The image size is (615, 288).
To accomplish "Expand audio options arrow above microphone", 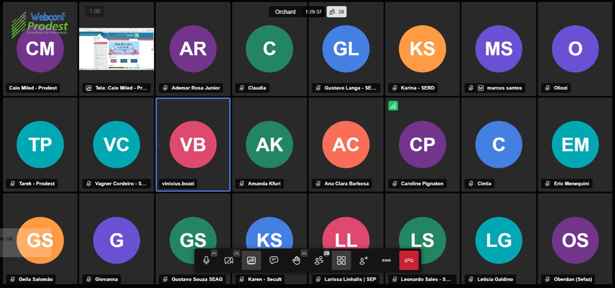I will (214, 253).
